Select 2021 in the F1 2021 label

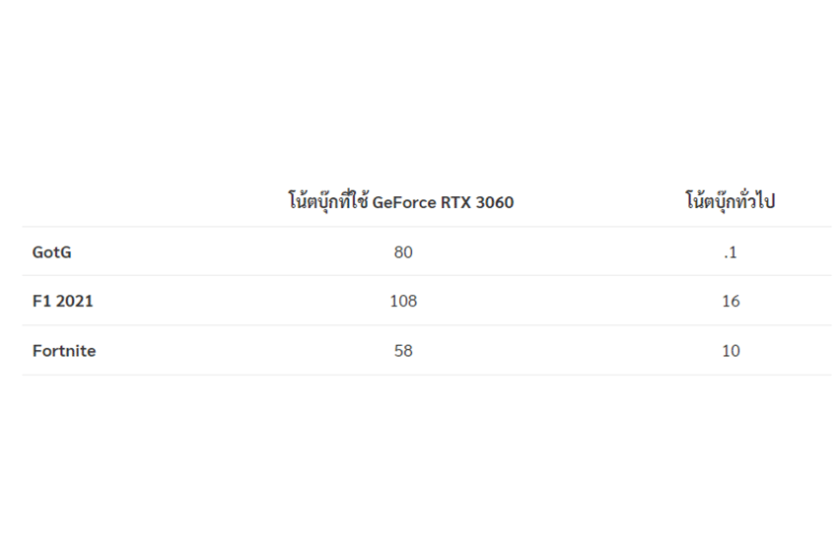click(75, 302)
